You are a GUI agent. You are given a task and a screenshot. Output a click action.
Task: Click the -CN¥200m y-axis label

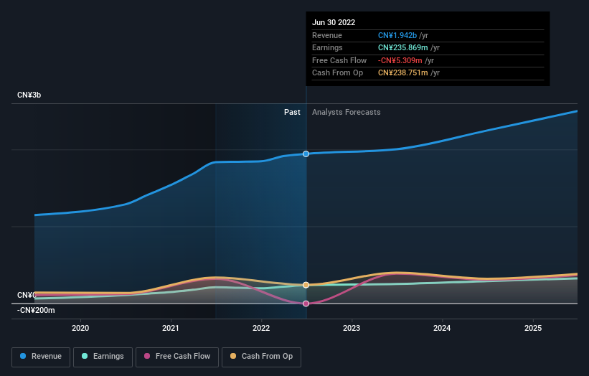pyautogui.click(x=36, y=310)
